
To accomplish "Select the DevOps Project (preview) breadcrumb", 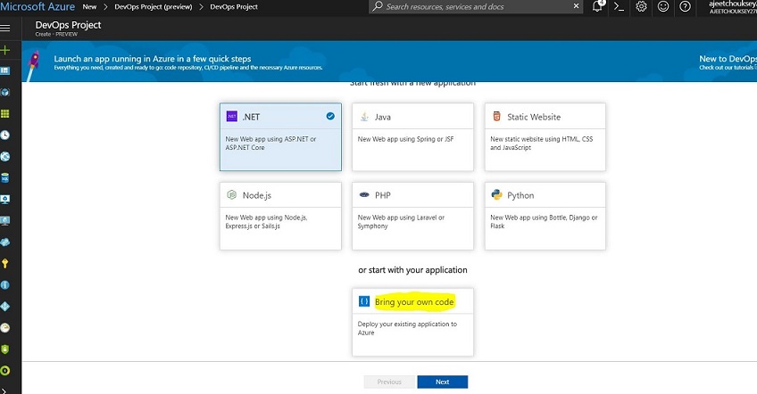I will tap(153, 7).
